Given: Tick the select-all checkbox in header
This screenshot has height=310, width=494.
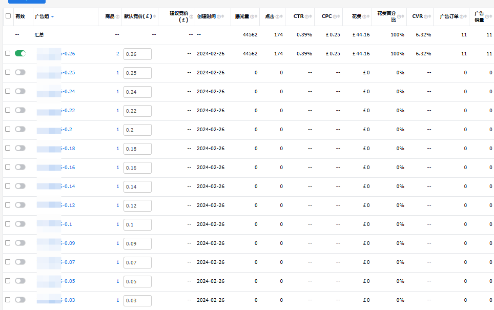Looking at the screenshot, I should [x=8, y=16].
